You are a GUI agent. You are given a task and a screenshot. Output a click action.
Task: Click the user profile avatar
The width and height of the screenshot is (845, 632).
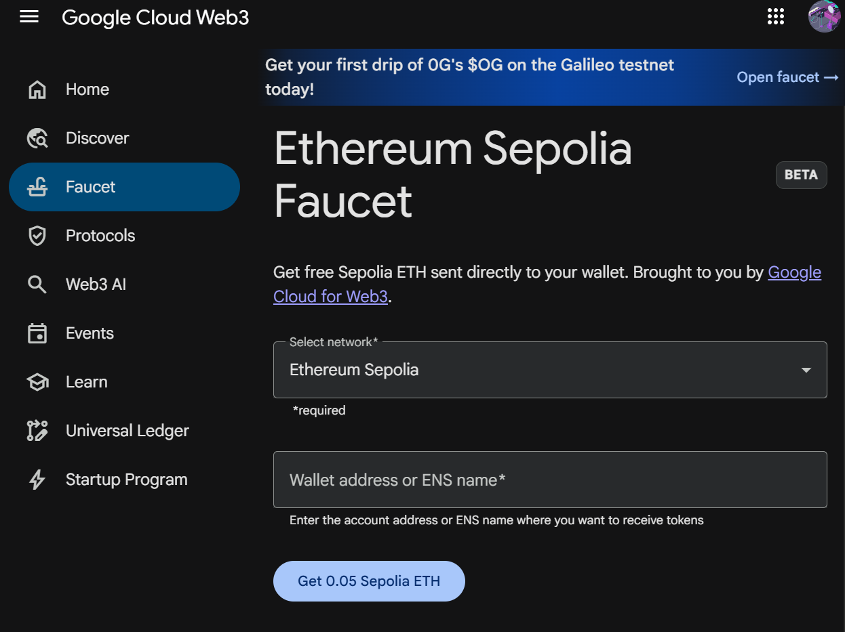tap(824, 16)
